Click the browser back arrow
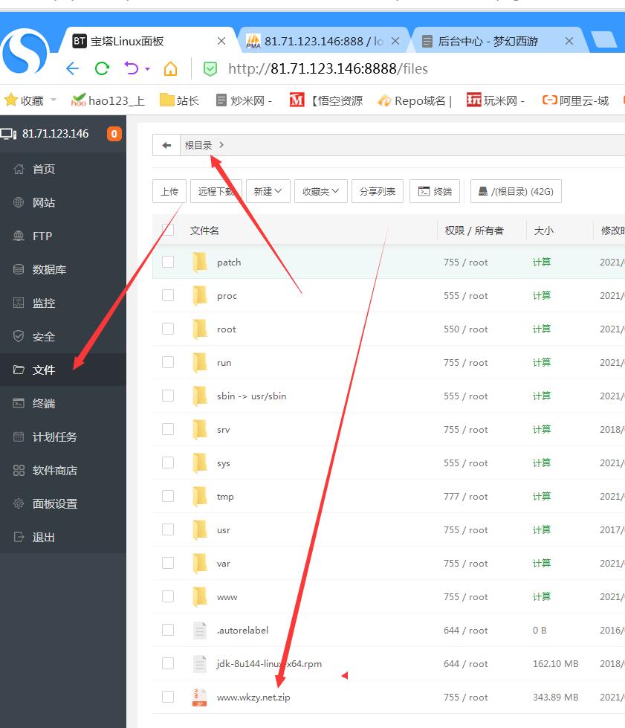Image resolution: width=625 pixels, height=728 pixels. 72,69
